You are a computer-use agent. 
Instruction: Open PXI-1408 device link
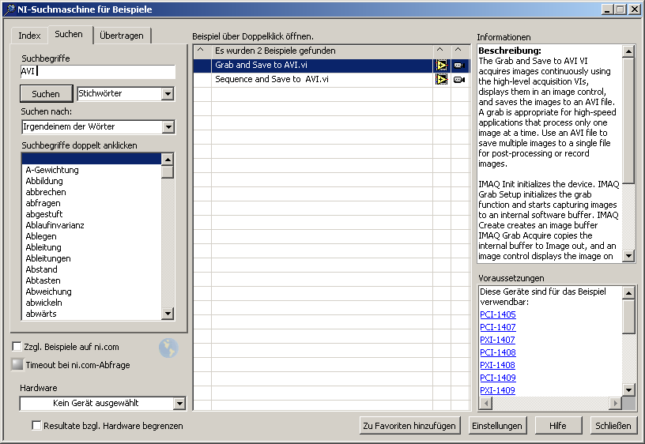[497, 365]
